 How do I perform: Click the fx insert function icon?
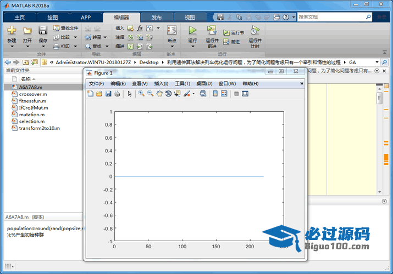(140, 28)
